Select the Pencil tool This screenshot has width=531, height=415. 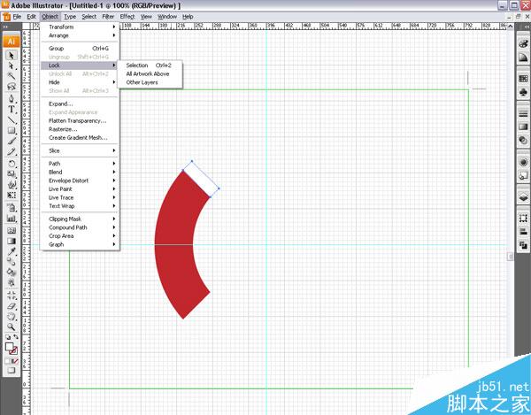point(12,151)
